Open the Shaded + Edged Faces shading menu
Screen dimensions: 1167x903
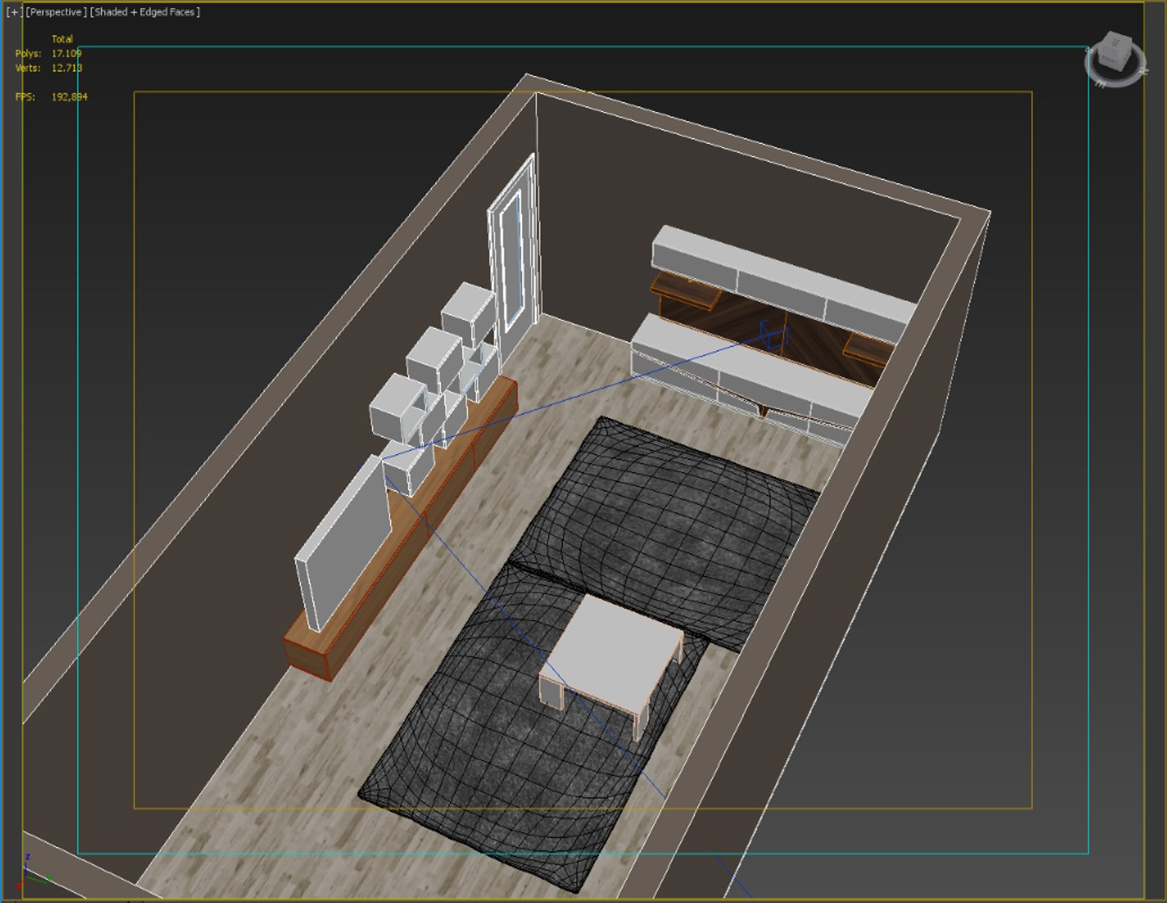[146, 13]
